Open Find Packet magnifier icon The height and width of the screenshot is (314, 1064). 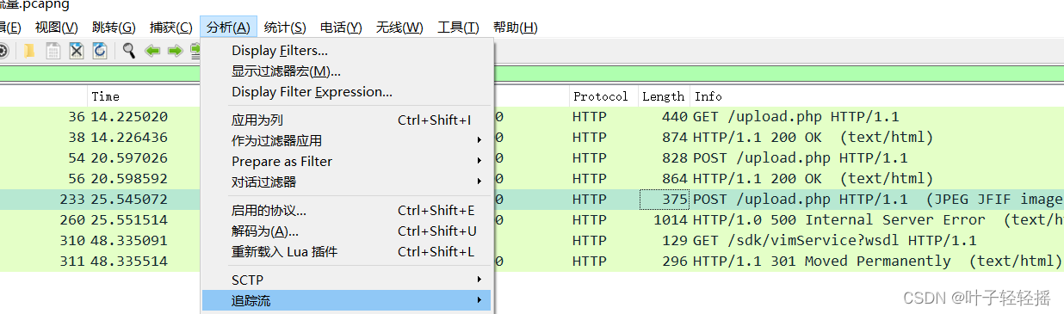(129, 51)
